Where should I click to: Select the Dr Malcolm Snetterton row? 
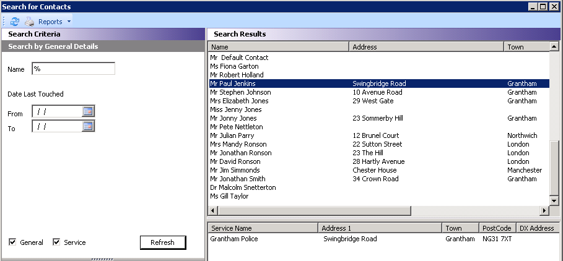(379, 187)
